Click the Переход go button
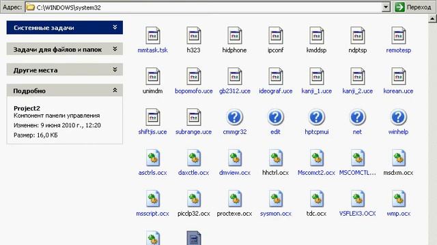This screenshot has height=245, width=437. tap(413, 7)
